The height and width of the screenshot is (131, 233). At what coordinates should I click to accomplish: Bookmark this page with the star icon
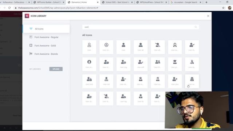(223, 8)
